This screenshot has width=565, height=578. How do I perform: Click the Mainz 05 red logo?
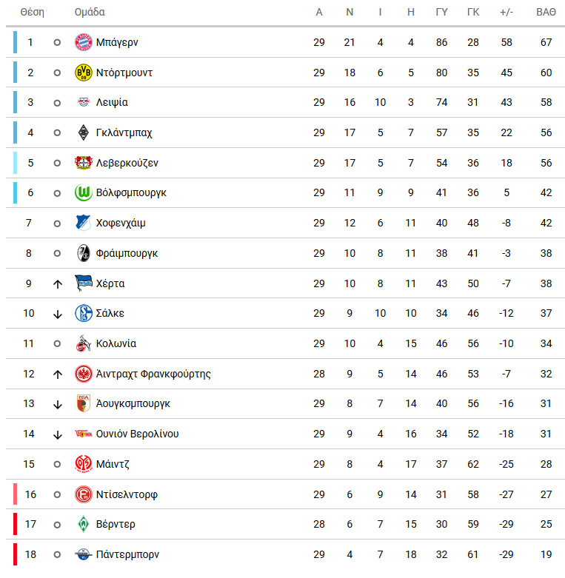click(x=84, y=464)
